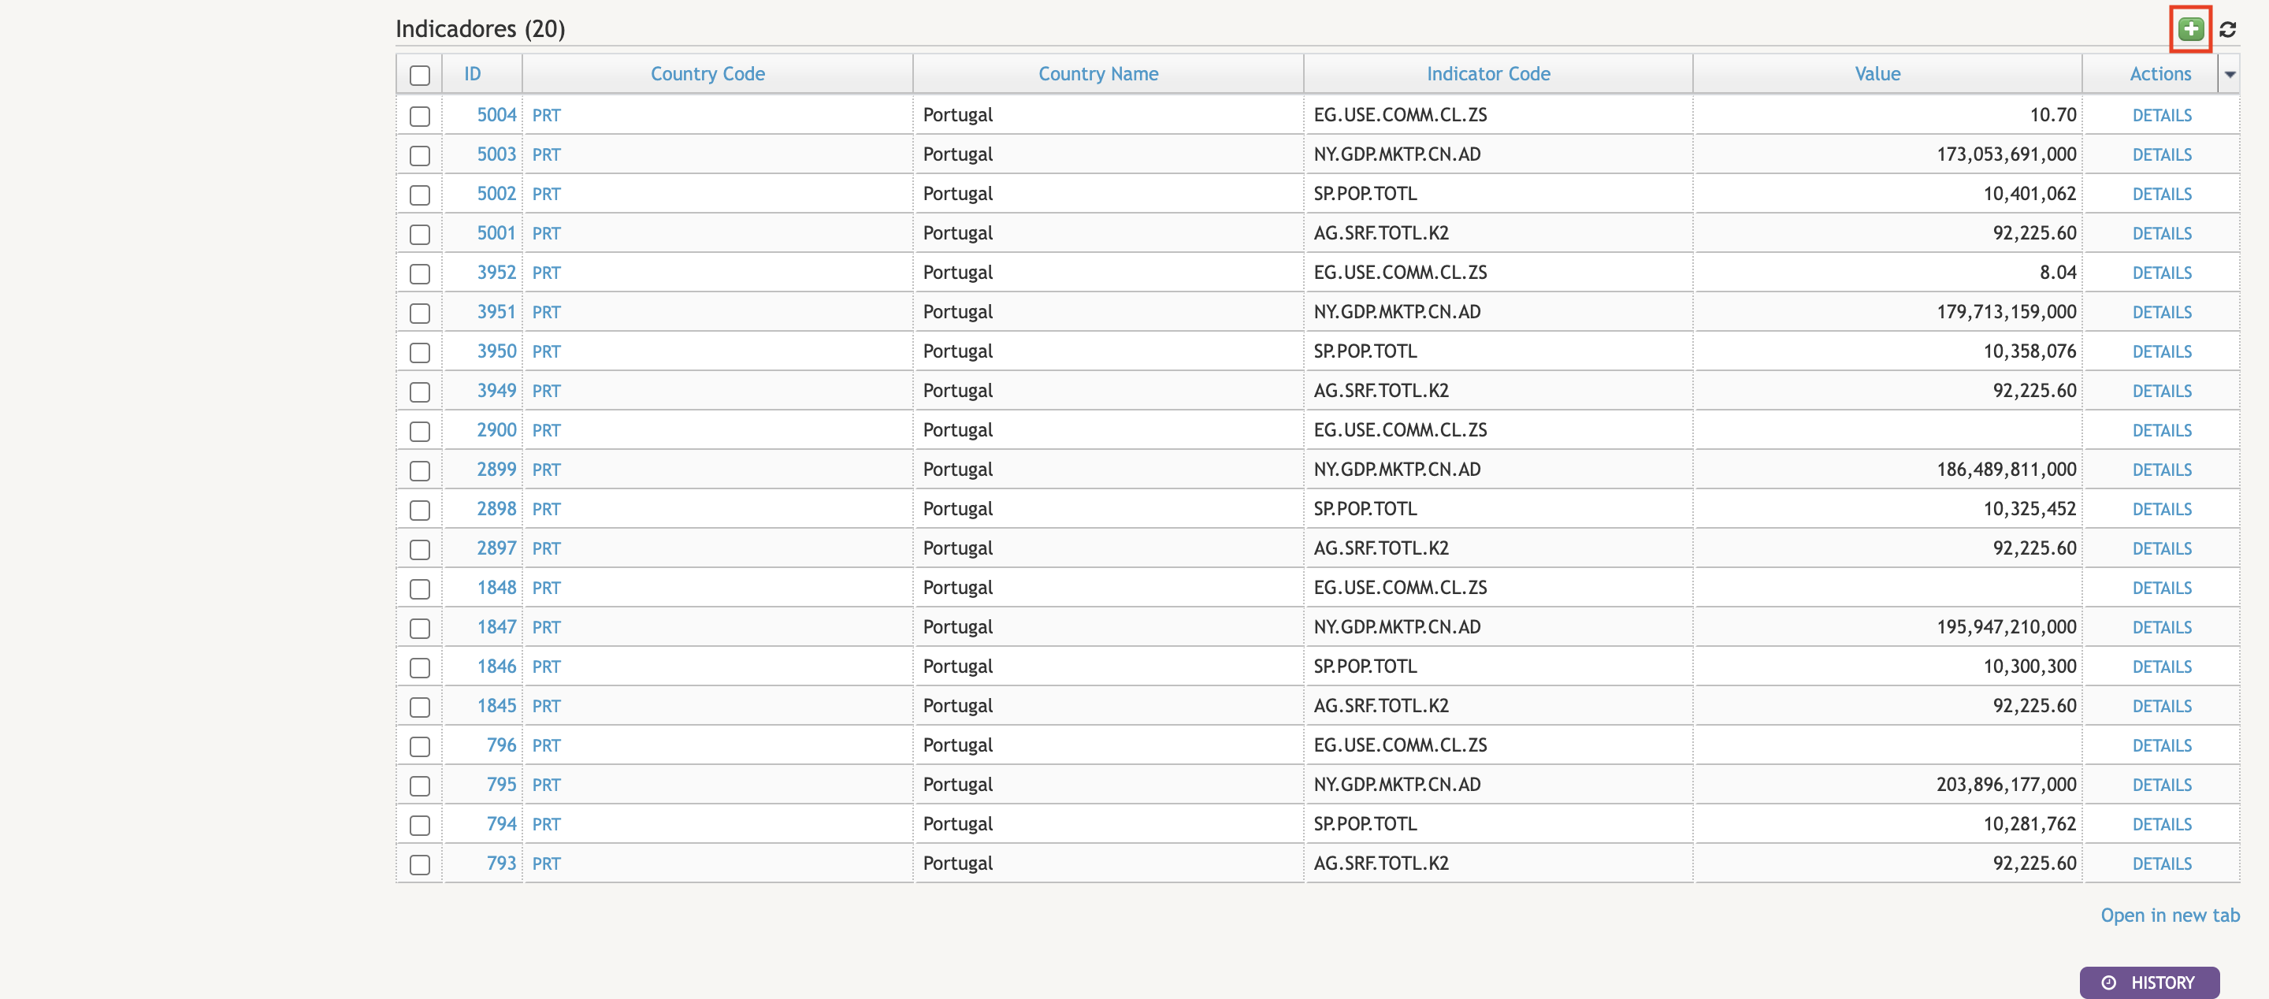The width and height of the screenshot is (2269, 999).
Task: Sort by Country Name column header
Action: tap(1097, 74)
